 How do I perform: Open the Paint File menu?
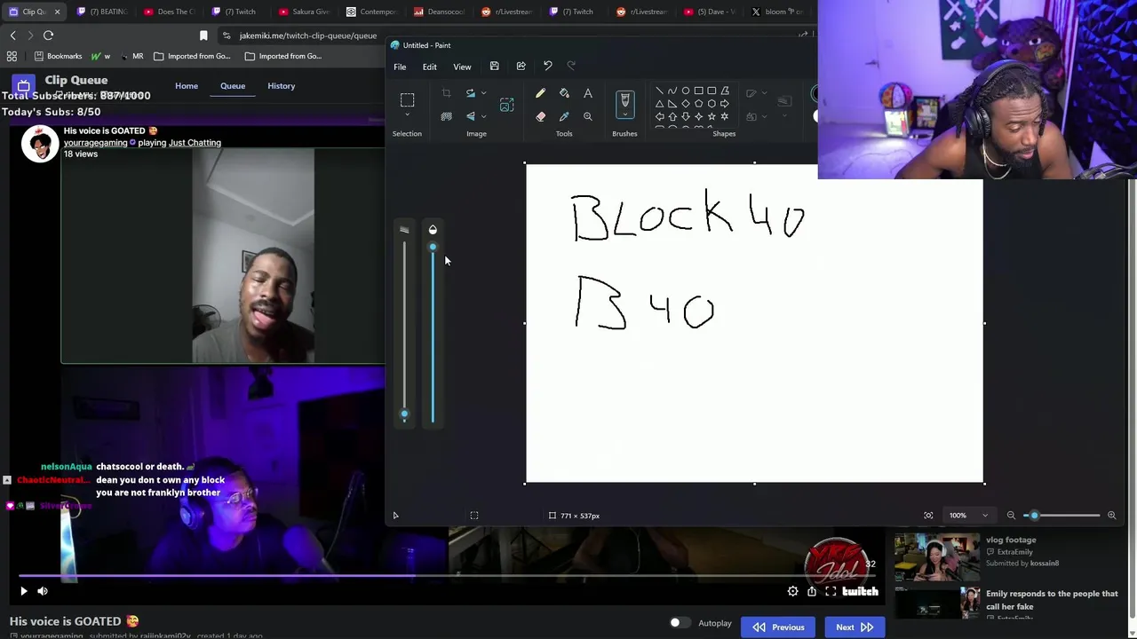click(400, 67)
